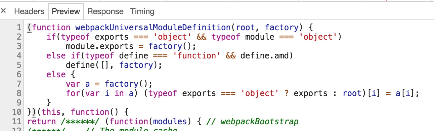Click line number 1 in gutter
The image size is (434, 131).
point(19,28)
